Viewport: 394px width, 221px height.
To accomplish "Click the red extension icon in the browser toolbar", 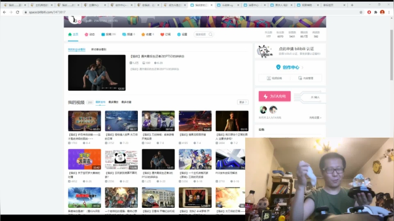I will (369, 12).
